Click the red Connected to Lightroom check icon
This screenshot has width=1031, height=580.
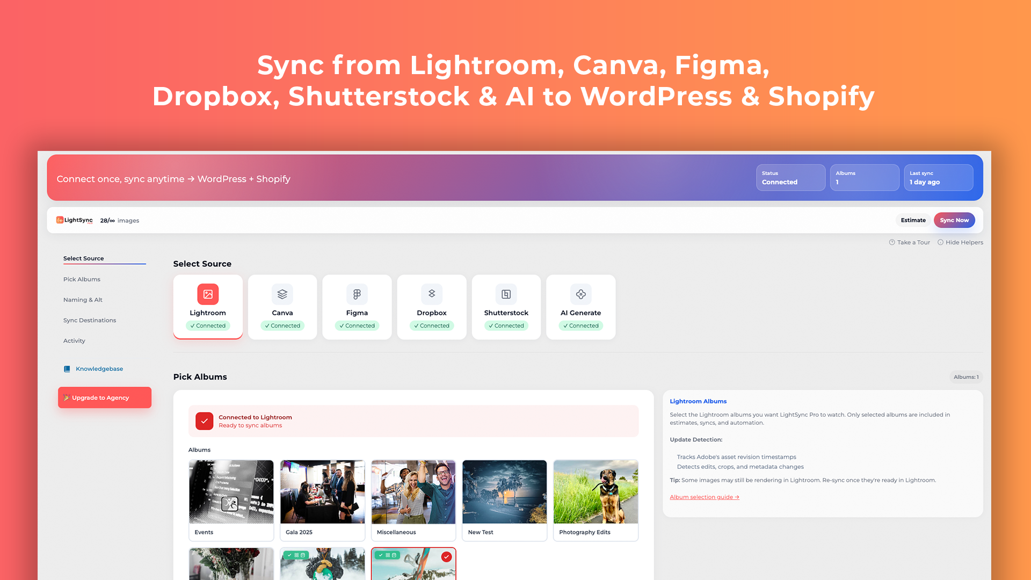click(x=205, y=421)
